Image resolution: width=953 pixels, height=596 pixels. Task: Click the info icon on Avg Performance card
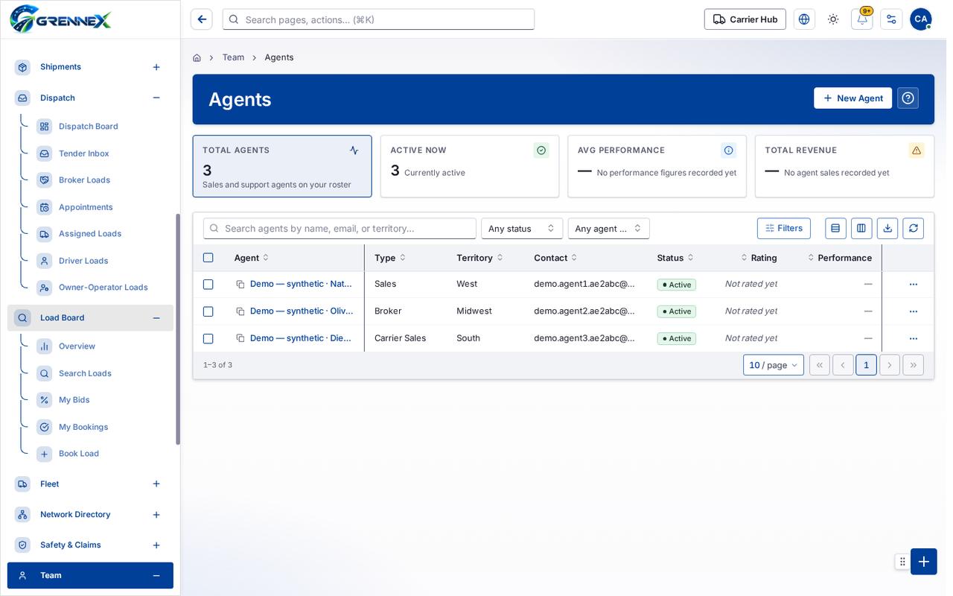[729, 150]
